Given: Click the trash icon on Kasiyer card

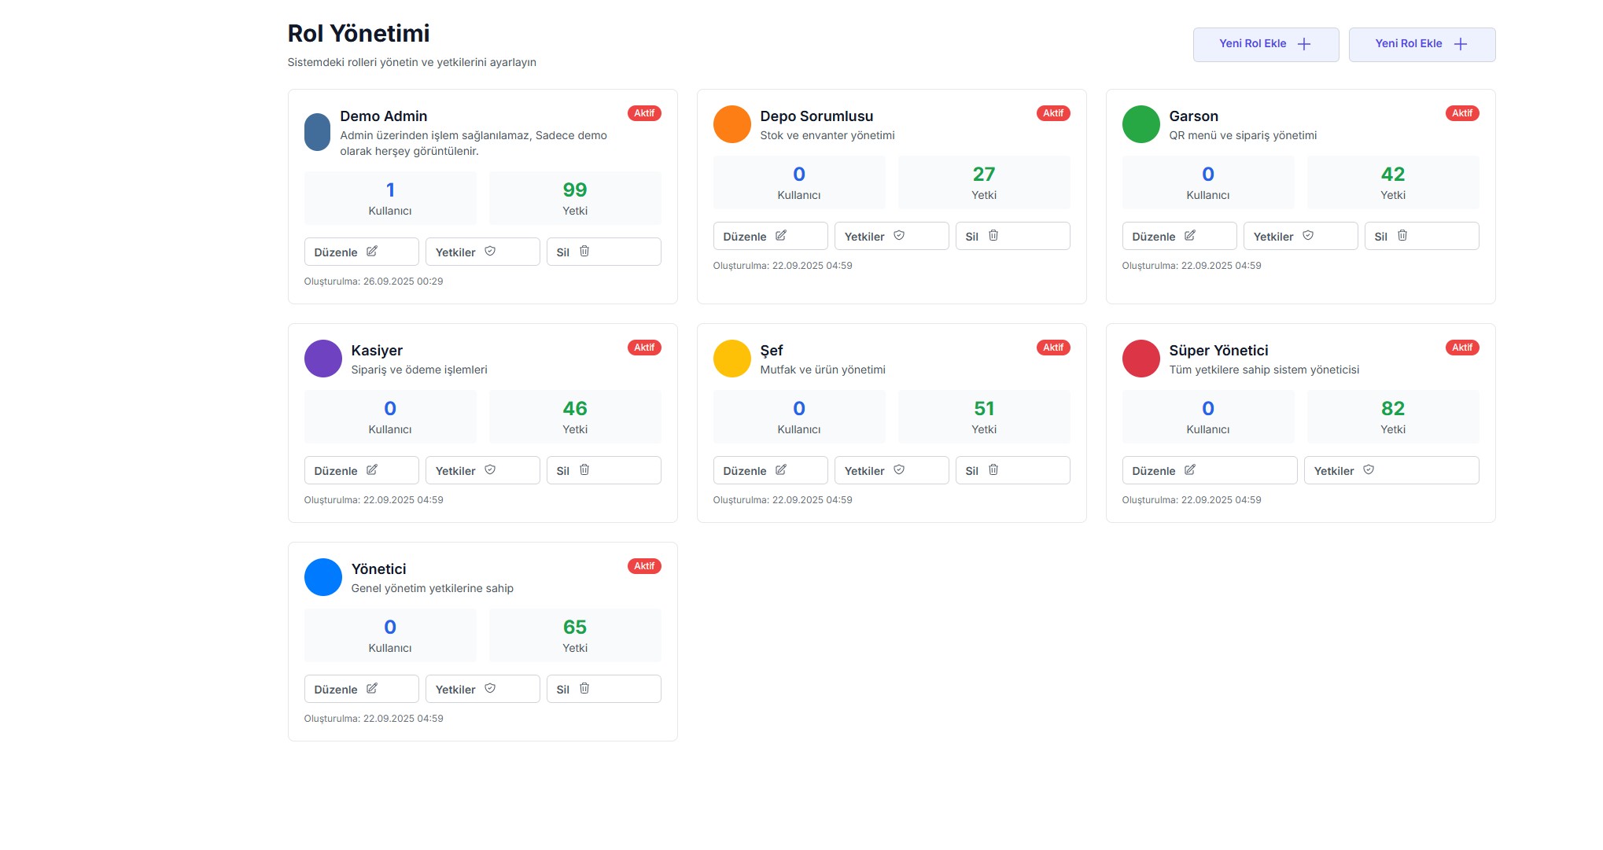Looking at the screenshot, I should [584, 470].
